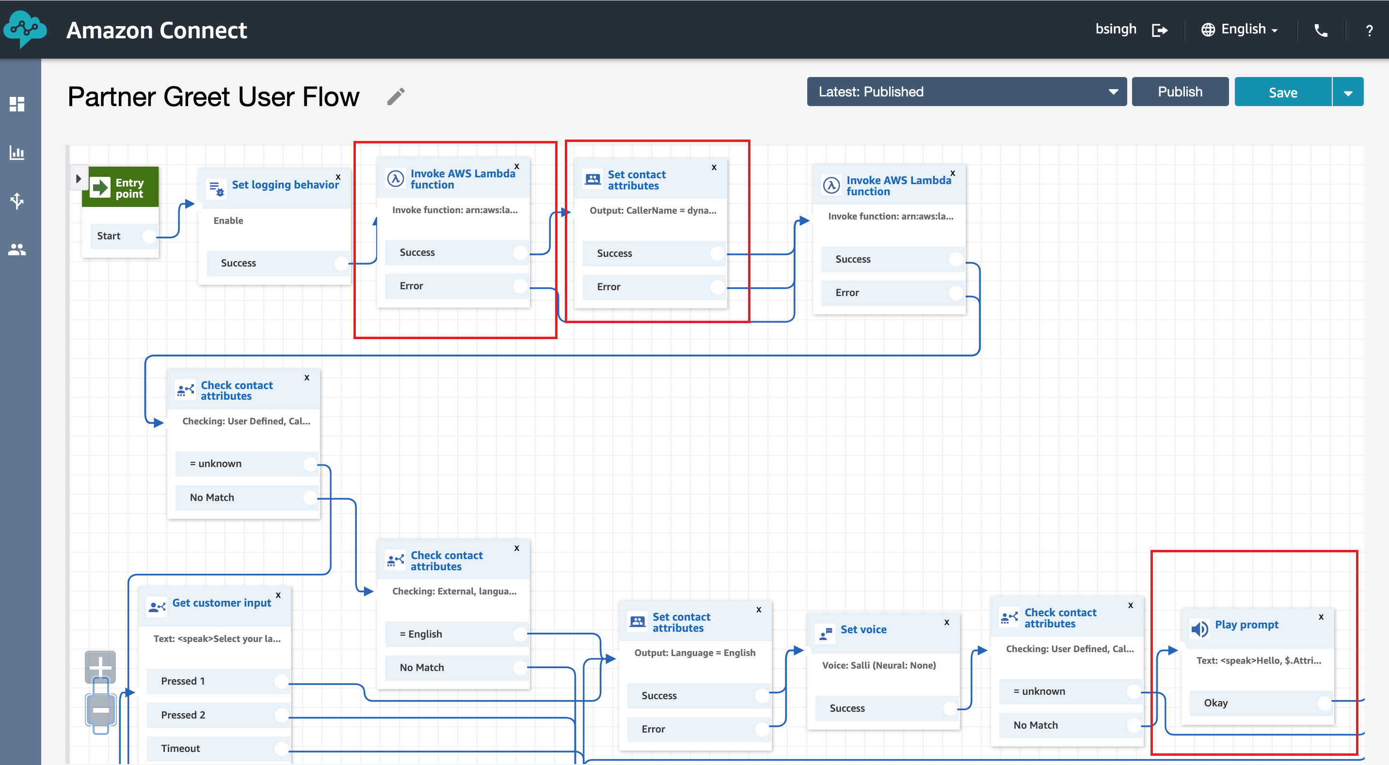Zoom out with the minus canvas button
Image resolution: width=1389 pixels, height=765 pixels.
(100, 710)
